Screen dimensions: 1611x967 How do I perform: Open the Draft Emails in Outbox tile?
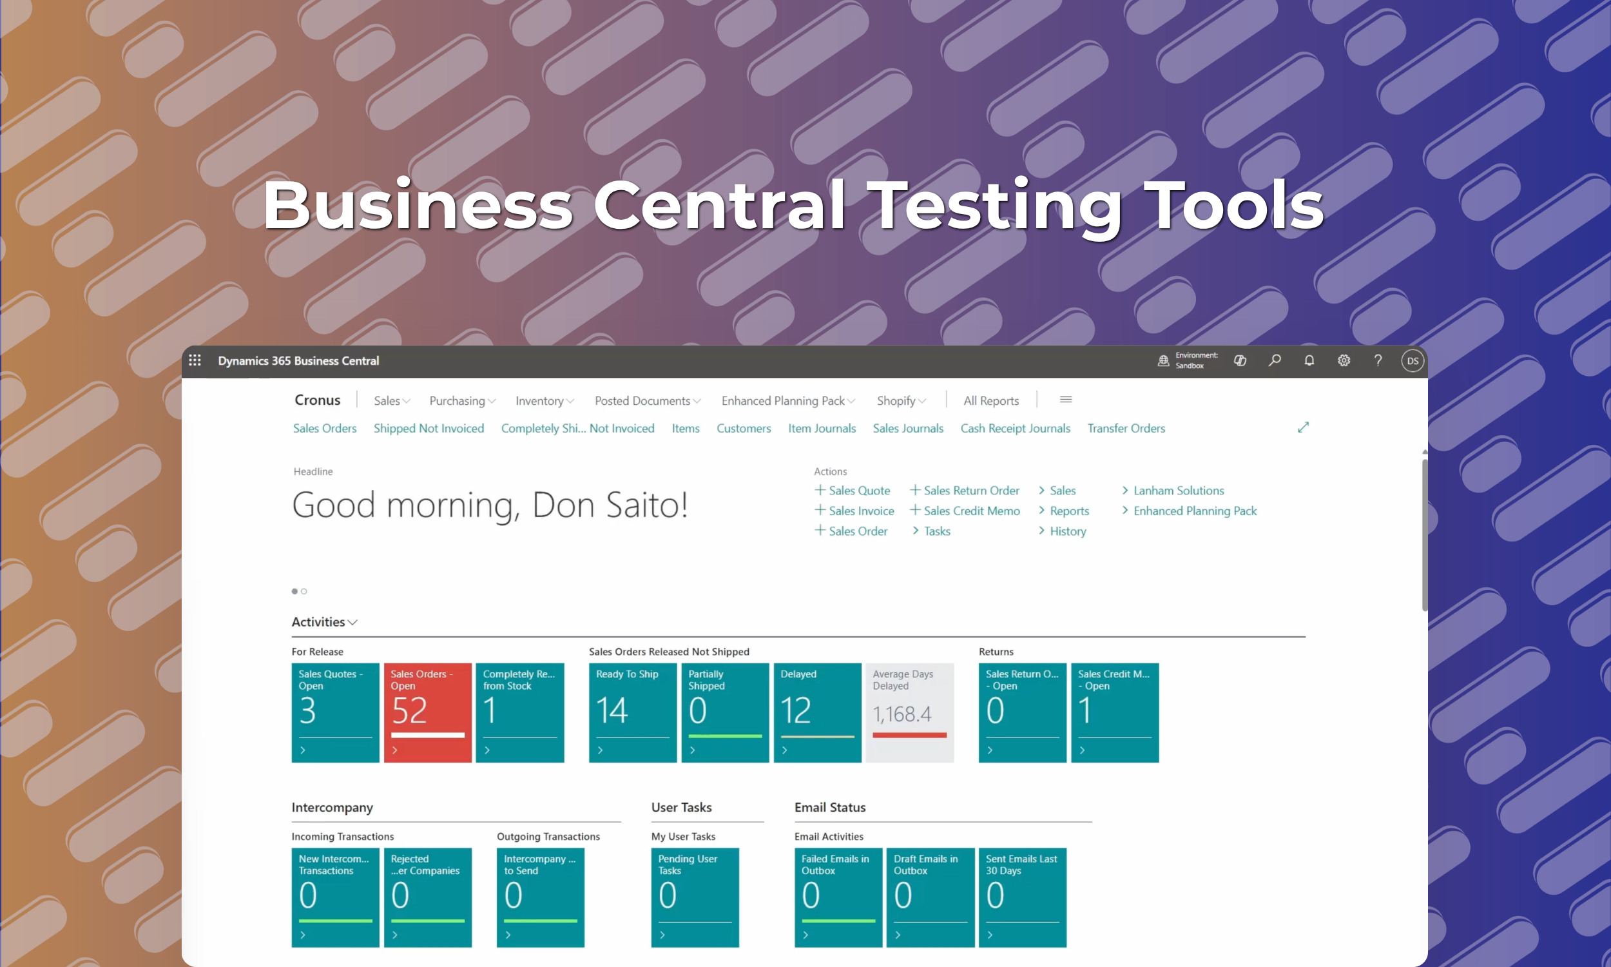pyautogui.click(x=931, y=897)
